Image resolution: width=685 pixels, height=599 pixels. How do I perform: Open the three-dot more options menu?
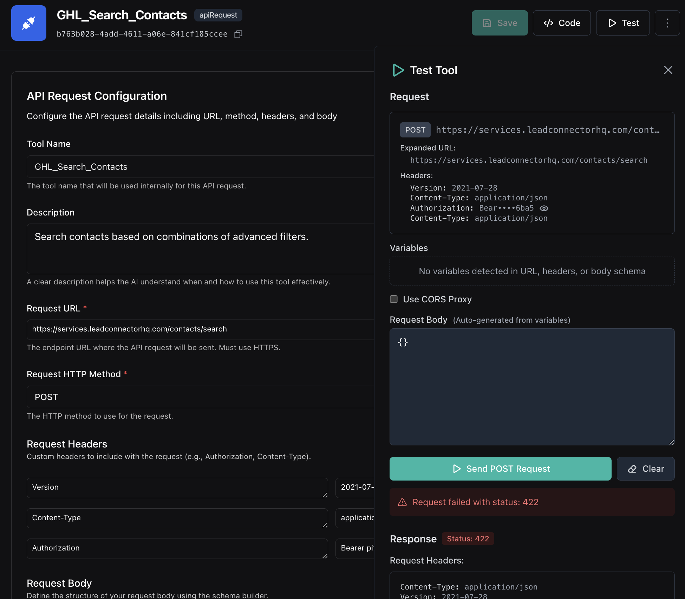click(667, 23)
